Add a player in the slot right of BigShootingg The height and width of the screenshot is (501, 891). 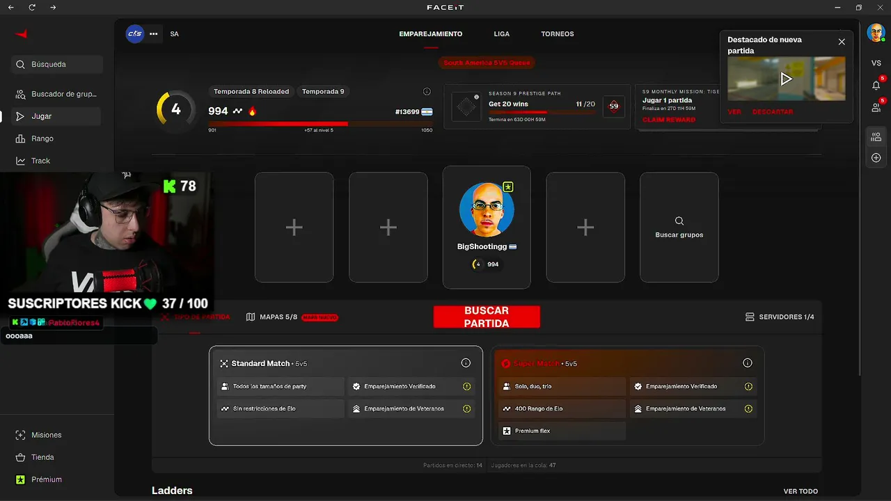click(x=585, y=228)
